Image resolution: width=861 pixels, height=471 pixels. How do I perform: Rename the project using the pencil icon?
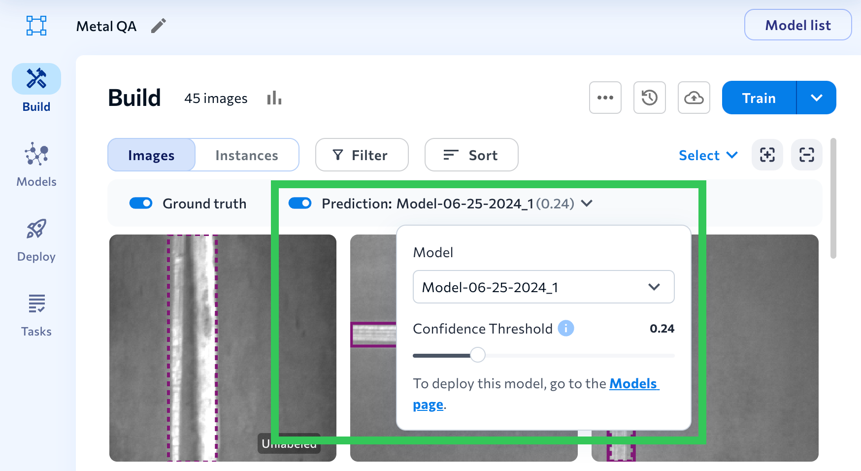(x=158, y=26)
